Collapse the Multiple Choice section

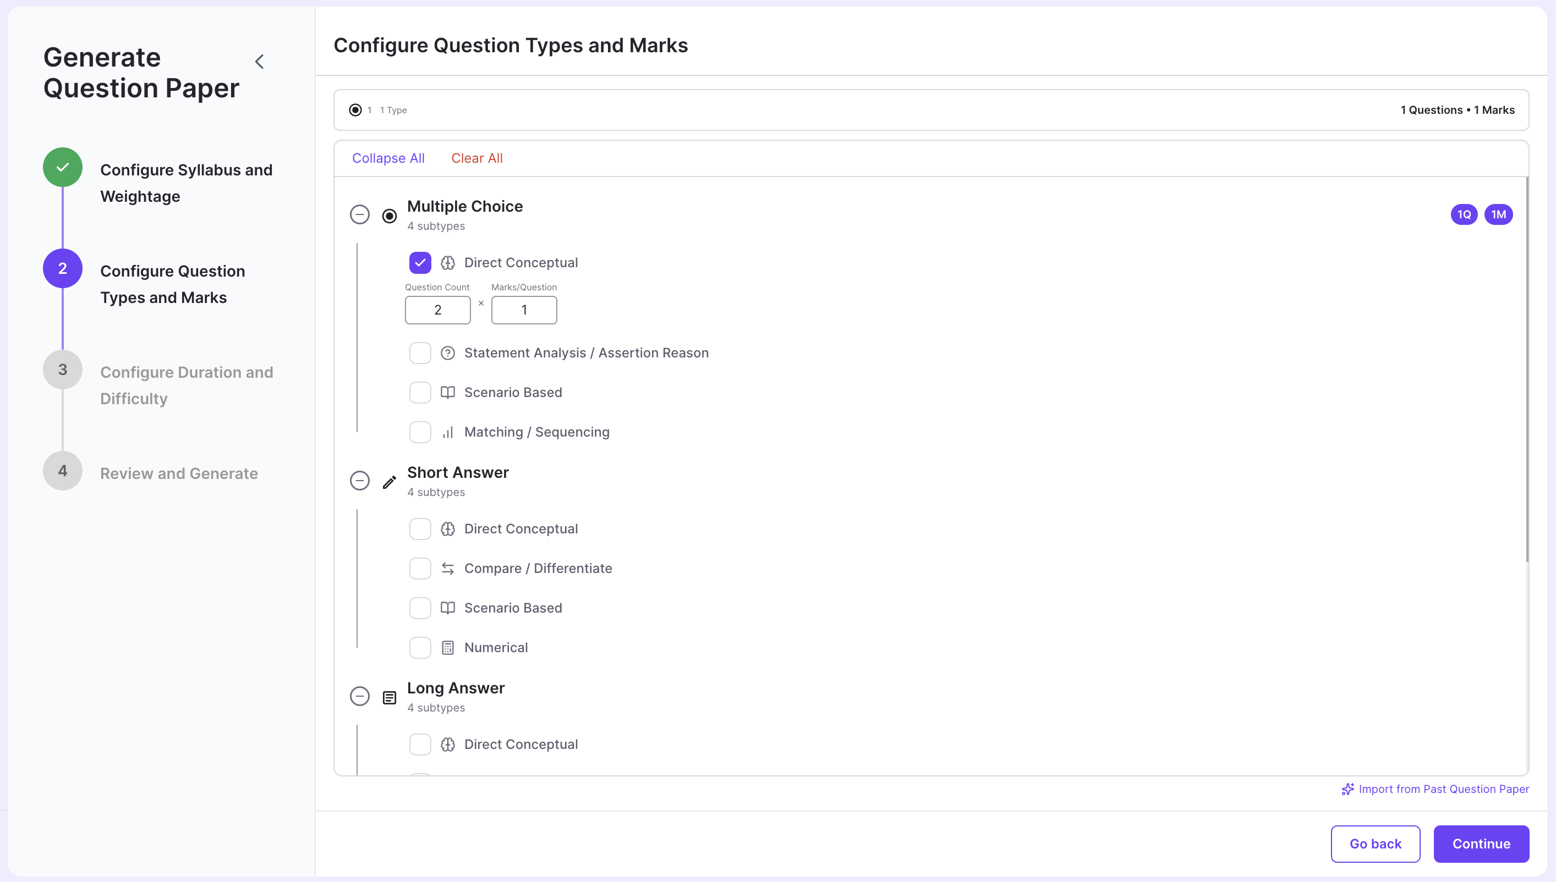click(360, 214)
